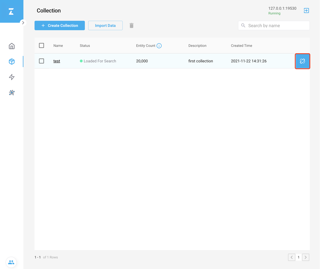The image size is (320, 269).
Task: Go to previous page of rows
Action: coord(291,257)
